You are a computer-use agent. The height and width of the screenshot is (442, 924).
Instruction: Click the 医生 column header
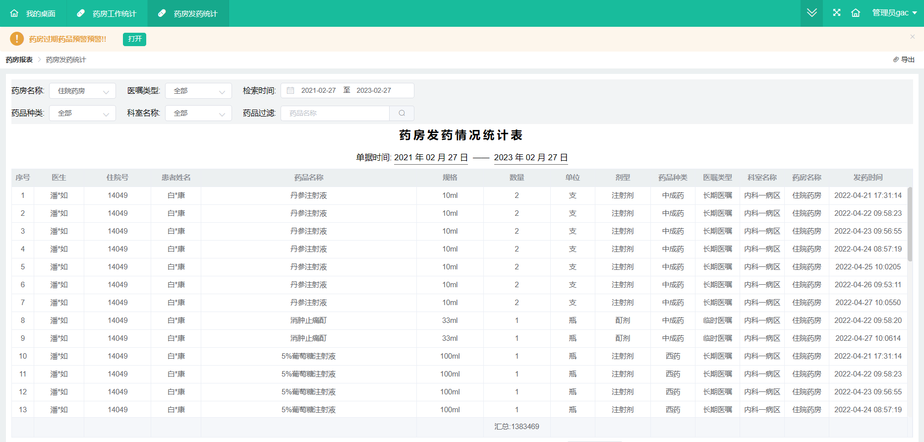tap(59, 178)
